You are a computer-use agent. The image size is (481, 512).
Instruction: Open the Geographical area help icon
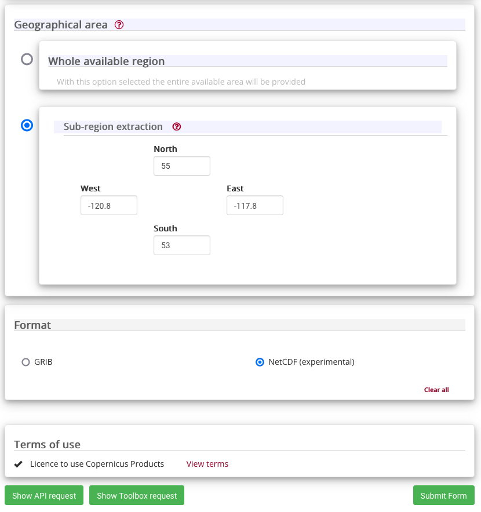click(119, 25)
